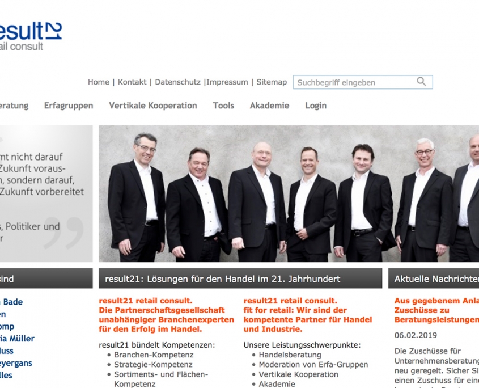The width and height of the screenshot is (479, 388).
Task: Open the Home link in top navigation
Action: click(x=99, y=82)
